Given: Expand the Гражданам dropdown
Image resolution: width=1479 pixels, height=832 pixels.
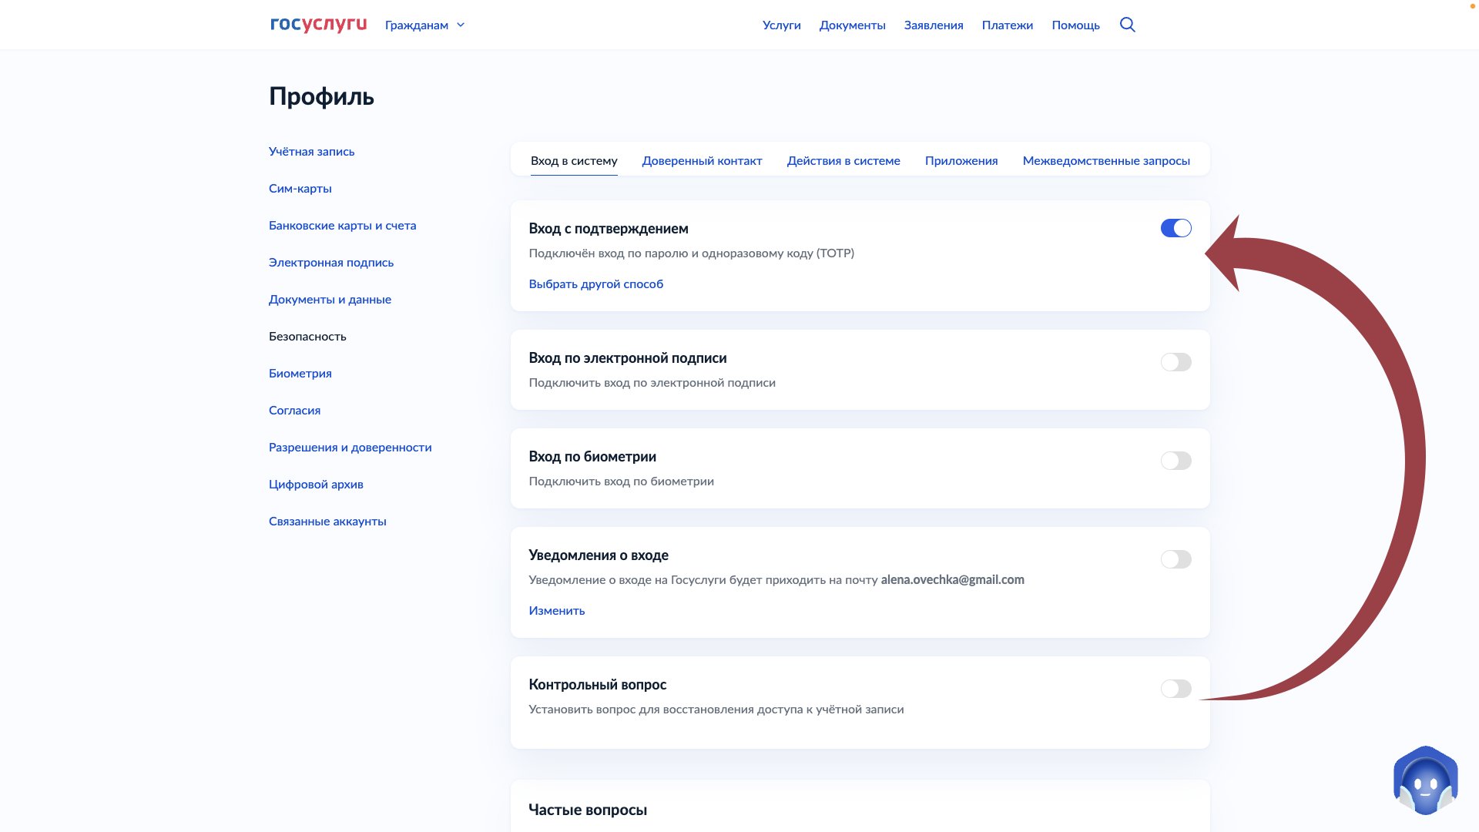Looking at the screenshot, I should (x=424, y=25).
